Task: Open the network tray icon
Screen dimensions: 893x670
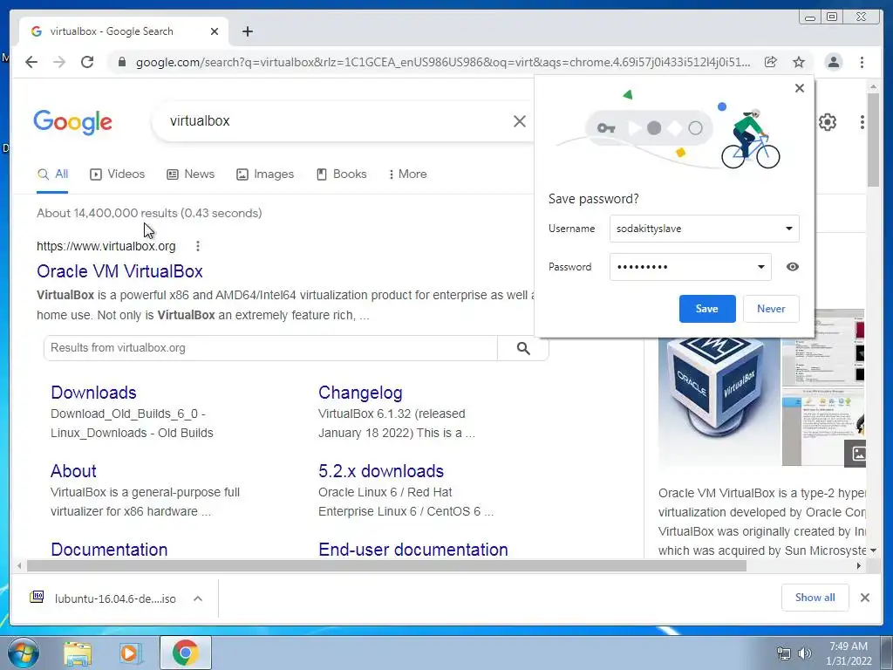Action: [784, 653]
